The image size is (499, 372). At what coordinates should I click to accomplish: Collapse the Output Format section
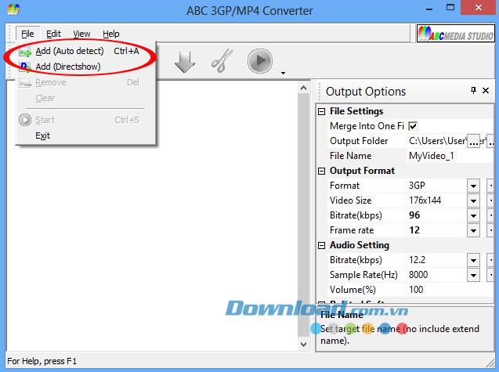(322, 172)
